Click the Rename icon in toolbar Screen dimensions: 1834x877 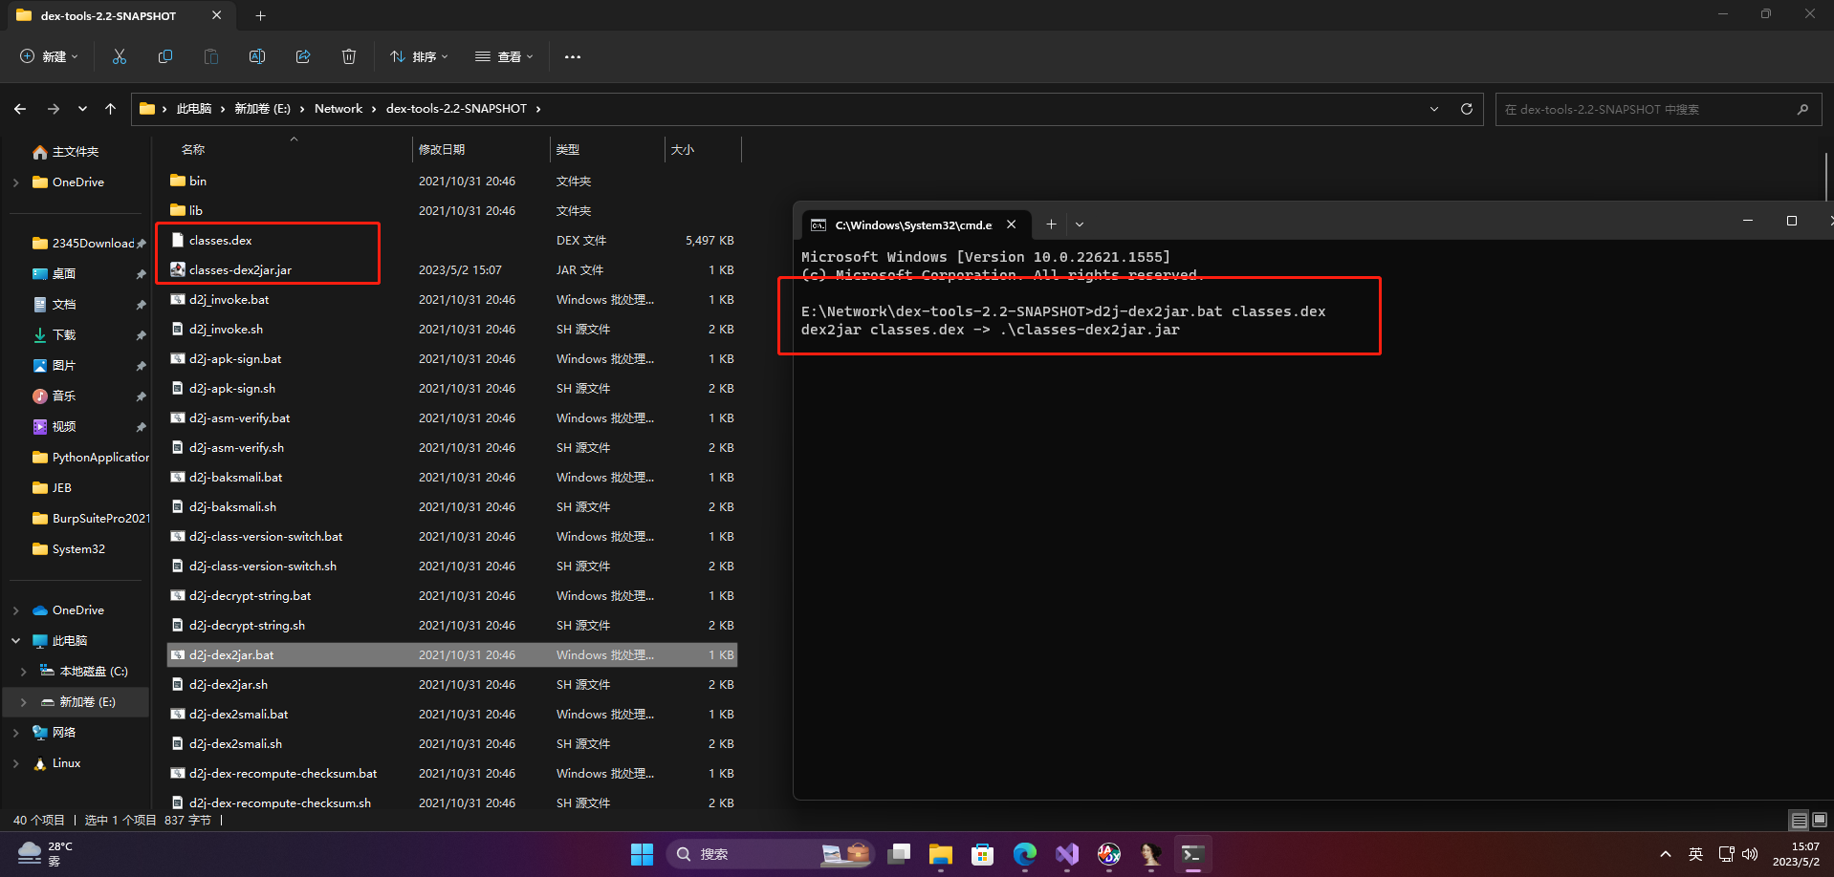tap(257, 56)
